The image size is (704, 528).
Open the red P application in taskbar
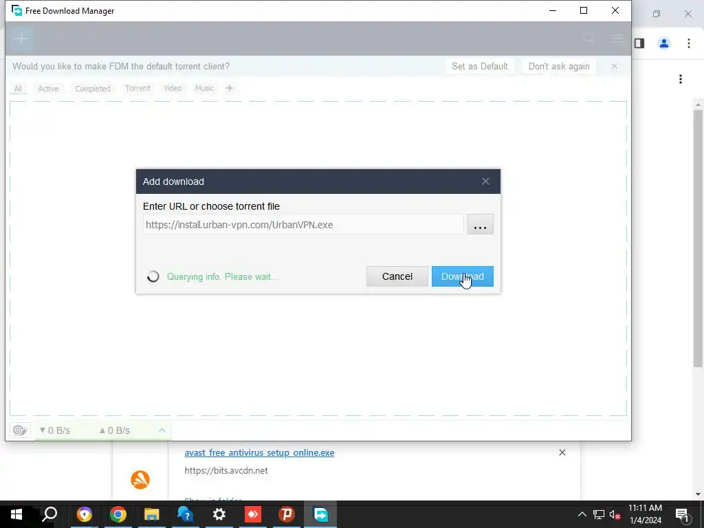coord(286,514)
